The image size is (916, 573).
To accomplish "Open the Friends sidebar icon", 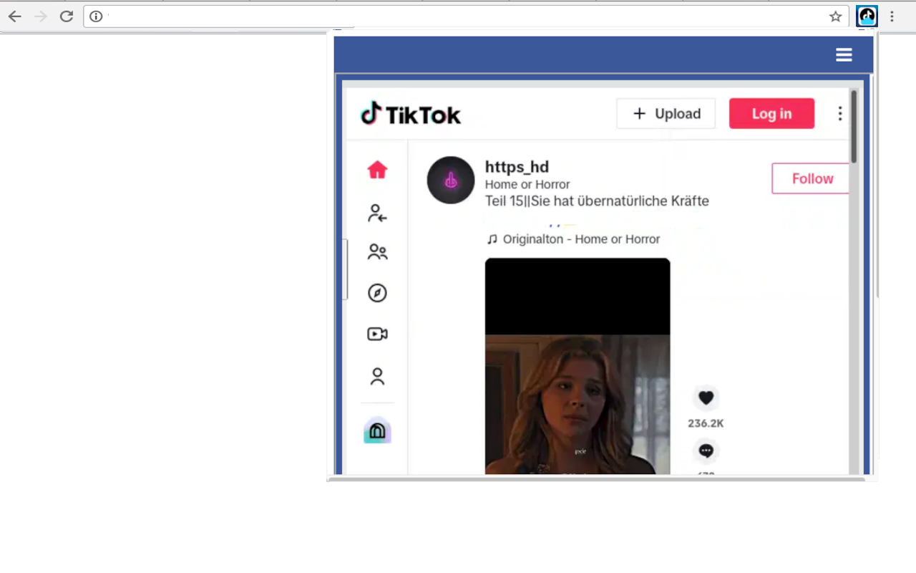I will coord(377,252).
